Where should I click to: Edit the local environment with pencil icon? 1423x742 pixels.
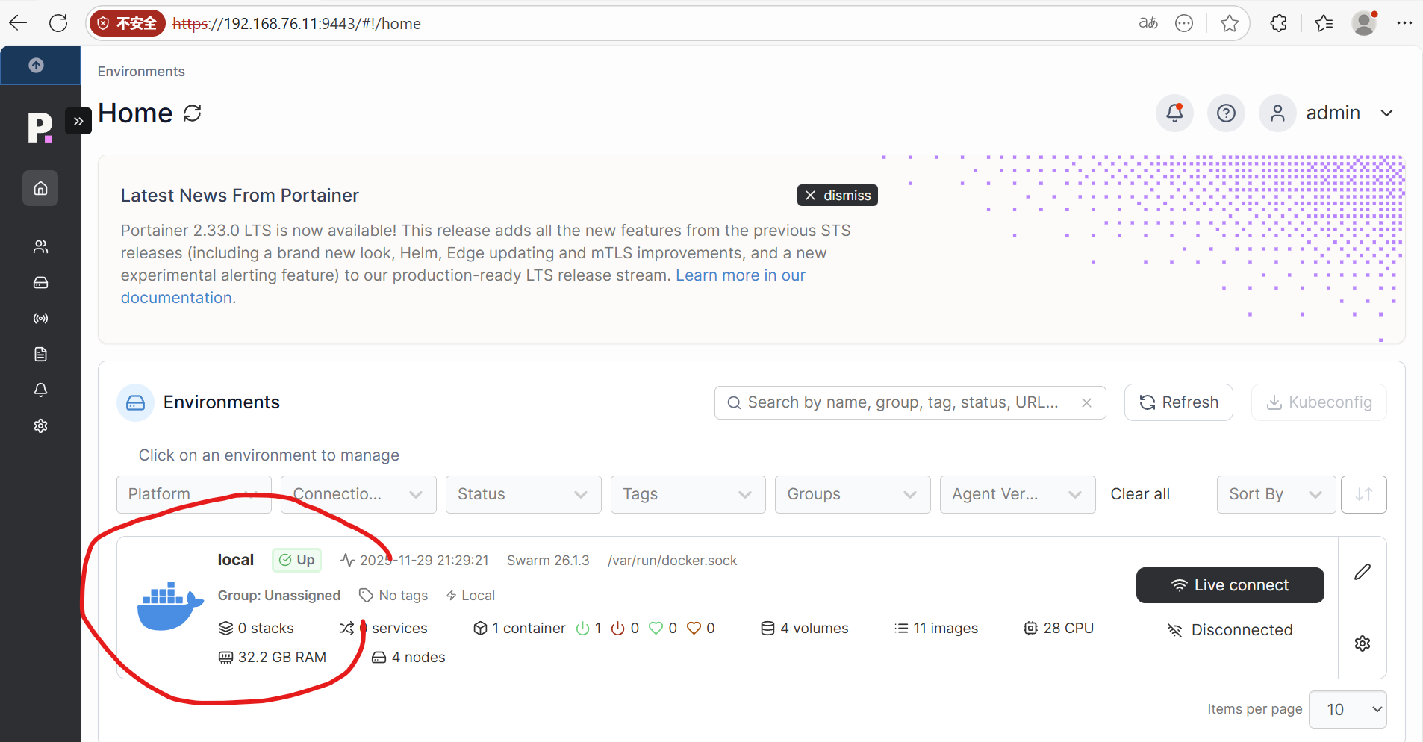point(1363,572)
